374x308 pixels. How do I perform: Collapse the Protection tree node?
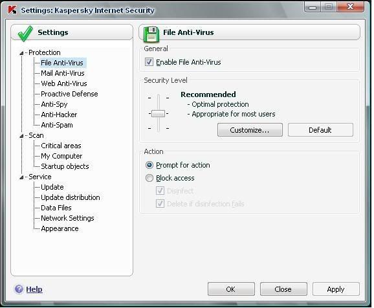(x=21, y=53)
